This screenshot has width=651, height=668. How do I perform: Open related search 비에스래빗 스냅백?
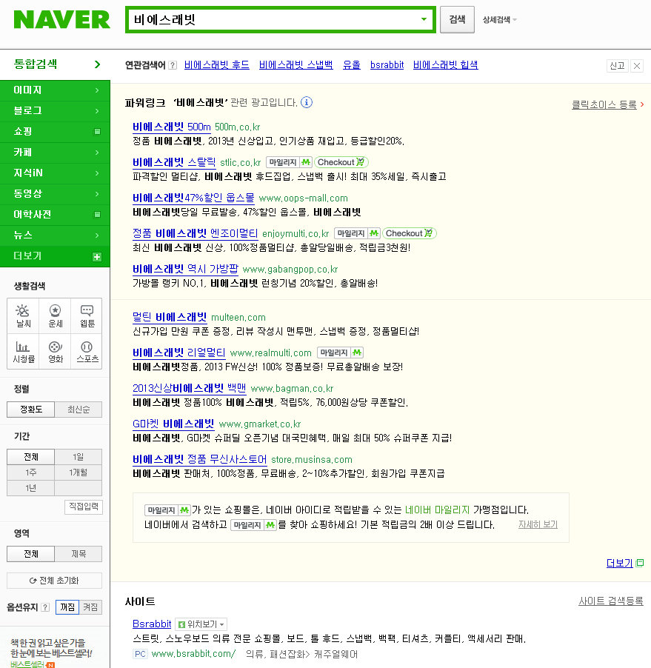click(x=296, y=64)
